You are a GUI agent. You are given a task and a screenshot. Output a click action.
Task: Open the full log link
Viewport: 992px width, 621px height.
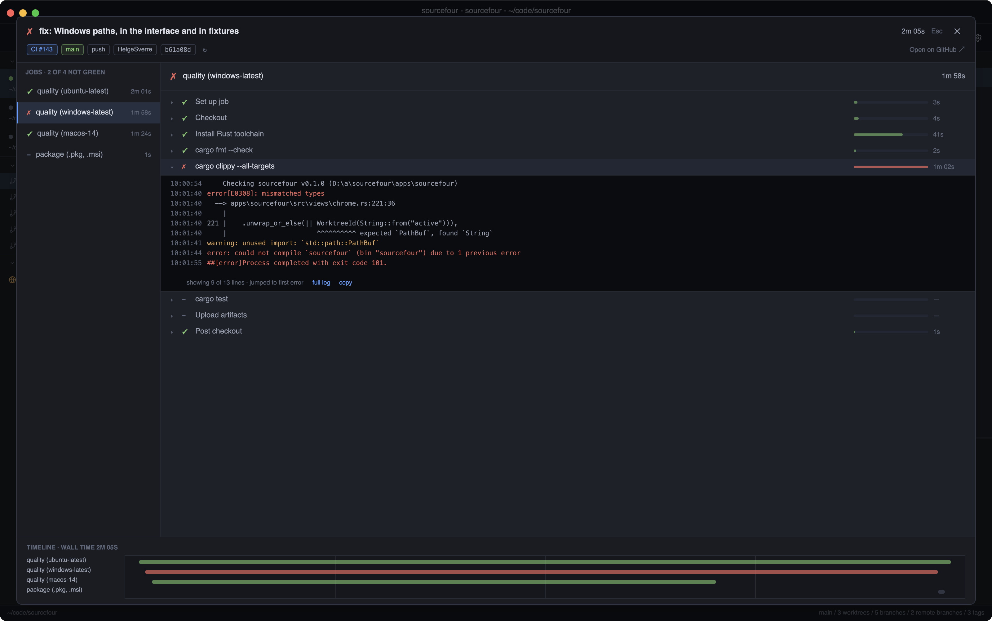321,283
